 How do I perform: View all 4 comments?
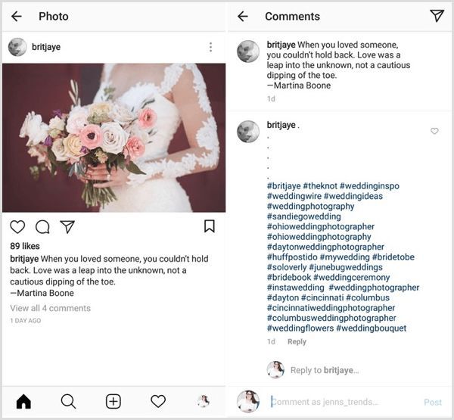pos(50,308)
